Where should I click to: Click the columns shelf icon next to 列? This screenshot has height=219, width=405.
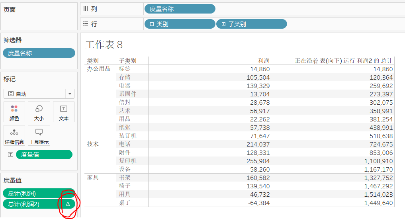coord(86,9)
